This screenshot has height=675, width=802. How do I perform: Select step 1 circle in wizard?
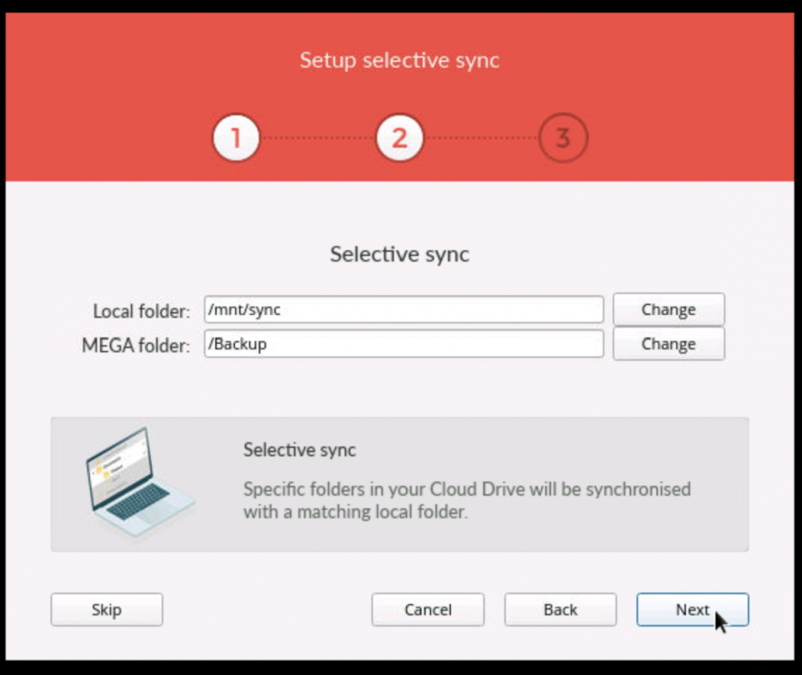click(236, 138)
